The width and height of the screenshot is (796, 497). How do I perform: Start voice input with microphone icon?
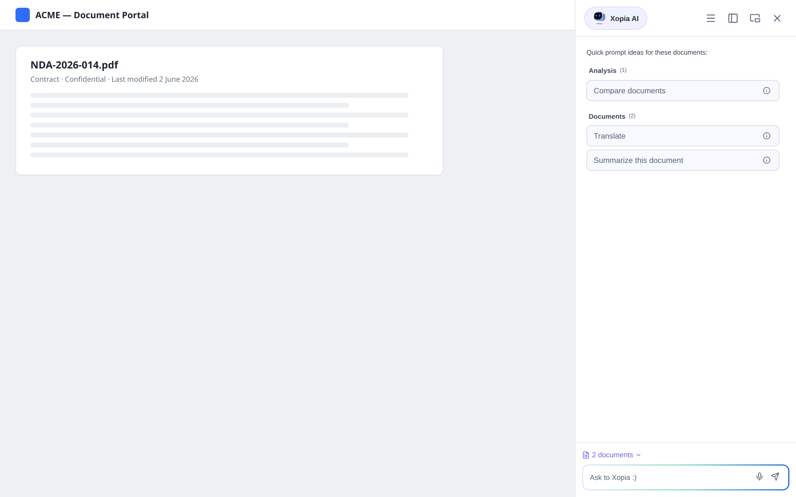pos(759,477)
